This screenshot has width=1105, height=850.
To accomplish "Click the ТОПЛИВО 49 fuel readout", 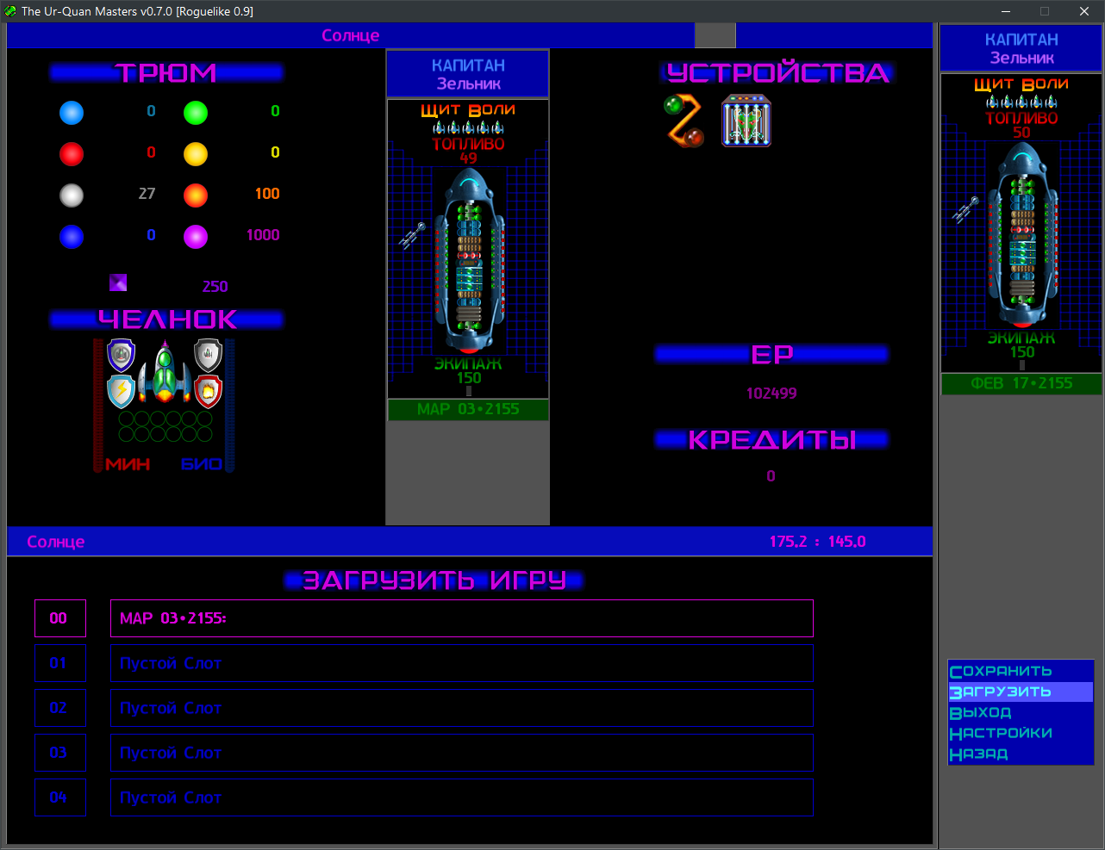I will click(x=469, y=151).
